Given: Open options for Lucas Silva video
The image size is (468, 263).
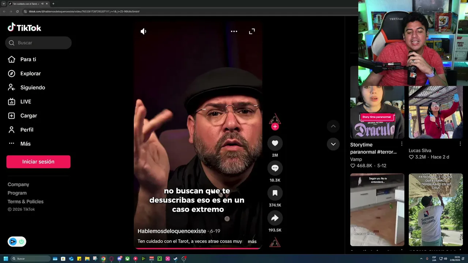Looking at the screenshot, I should [x=460, y=144].
